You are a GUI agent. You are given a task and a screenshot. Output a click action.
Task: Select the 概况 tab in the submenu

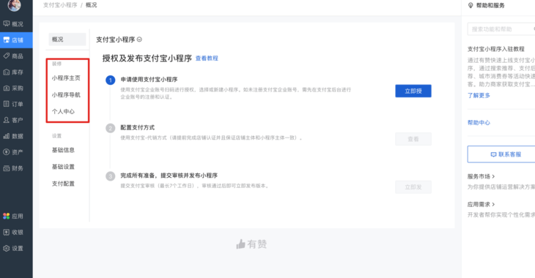[x=67, y=40]
